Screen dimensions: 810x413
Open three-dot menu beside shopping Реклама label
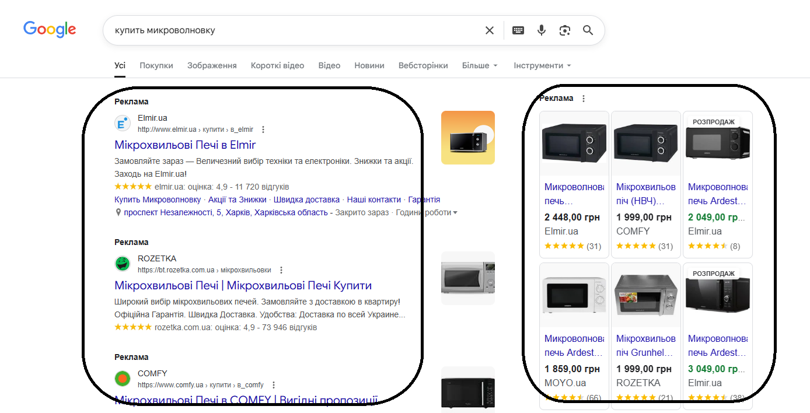[x=584, y=99]
